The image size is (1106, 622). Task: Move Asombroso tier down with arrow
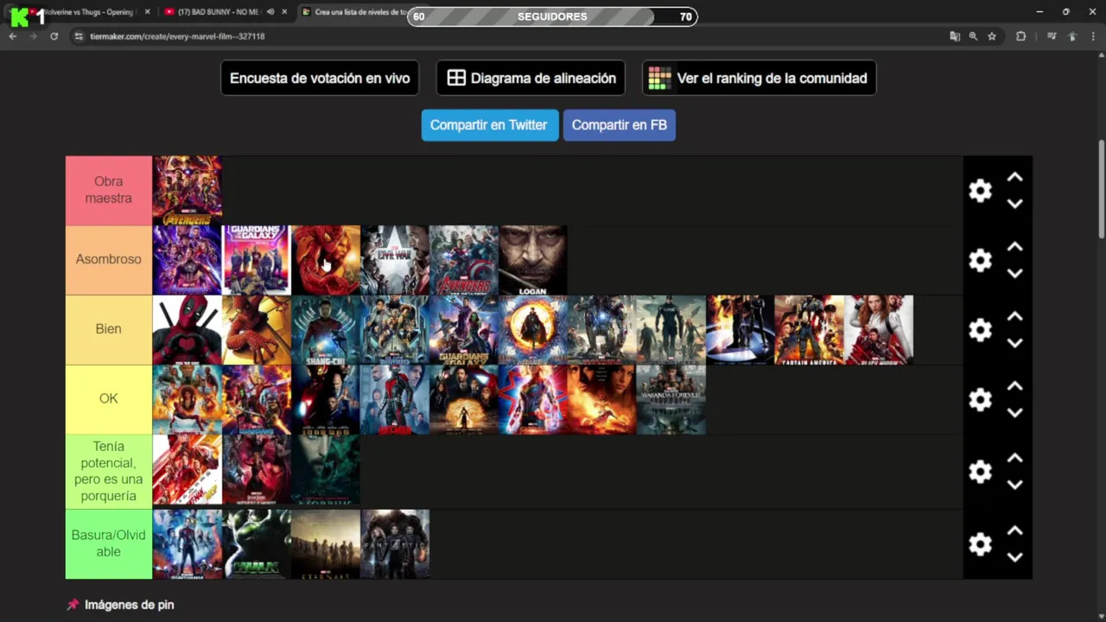[1015, 273]
